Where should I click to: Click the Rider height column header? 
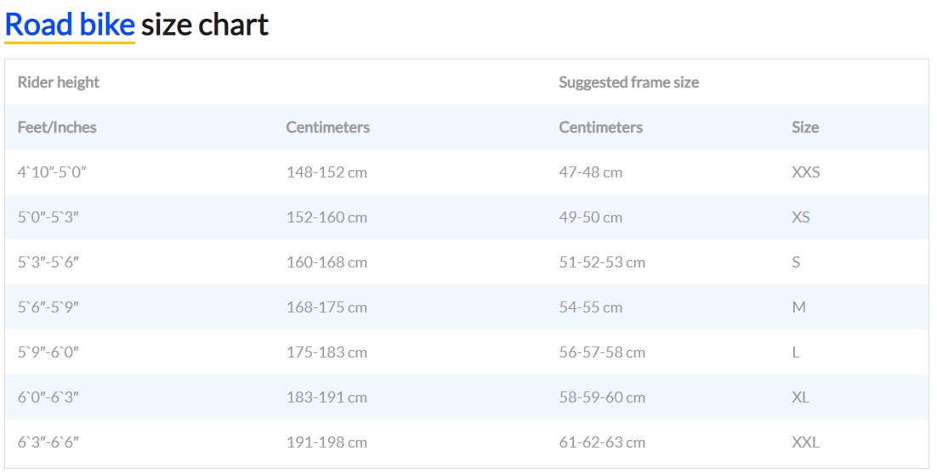(x=59, y=82)
